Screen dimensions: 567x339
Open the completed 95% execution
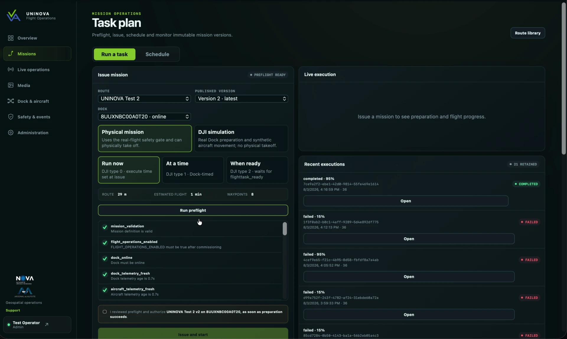click(406, 201)
